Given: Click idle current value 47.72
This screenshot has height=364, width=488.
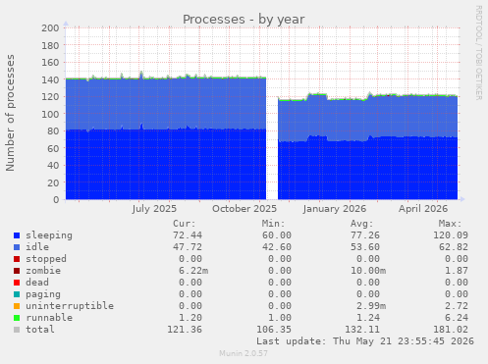Looking at the screenshot, I should 188,247.
